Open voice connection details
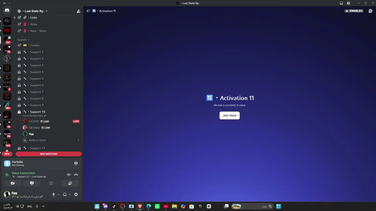 coord(7,175)
